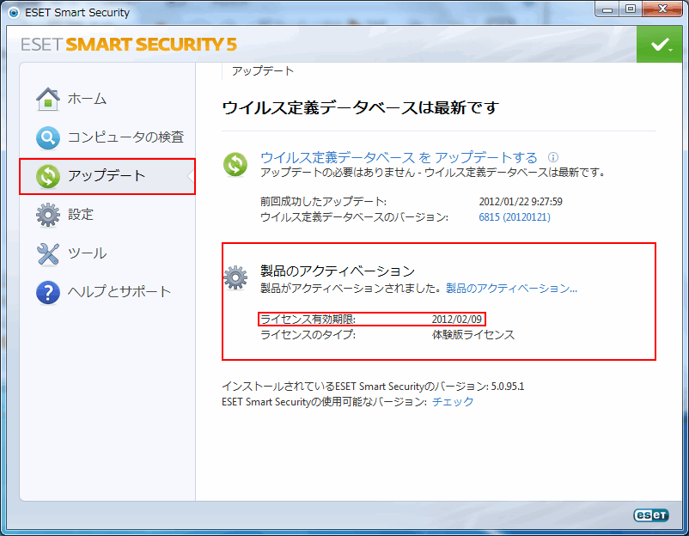Click the ESET title bar application icon
The width and height of the screenshot is (689, 536).
point(13,12)
